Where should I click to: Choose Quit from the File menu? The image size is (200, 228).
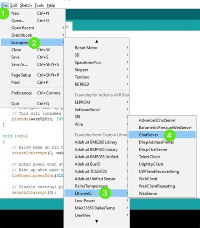(32, 103)
